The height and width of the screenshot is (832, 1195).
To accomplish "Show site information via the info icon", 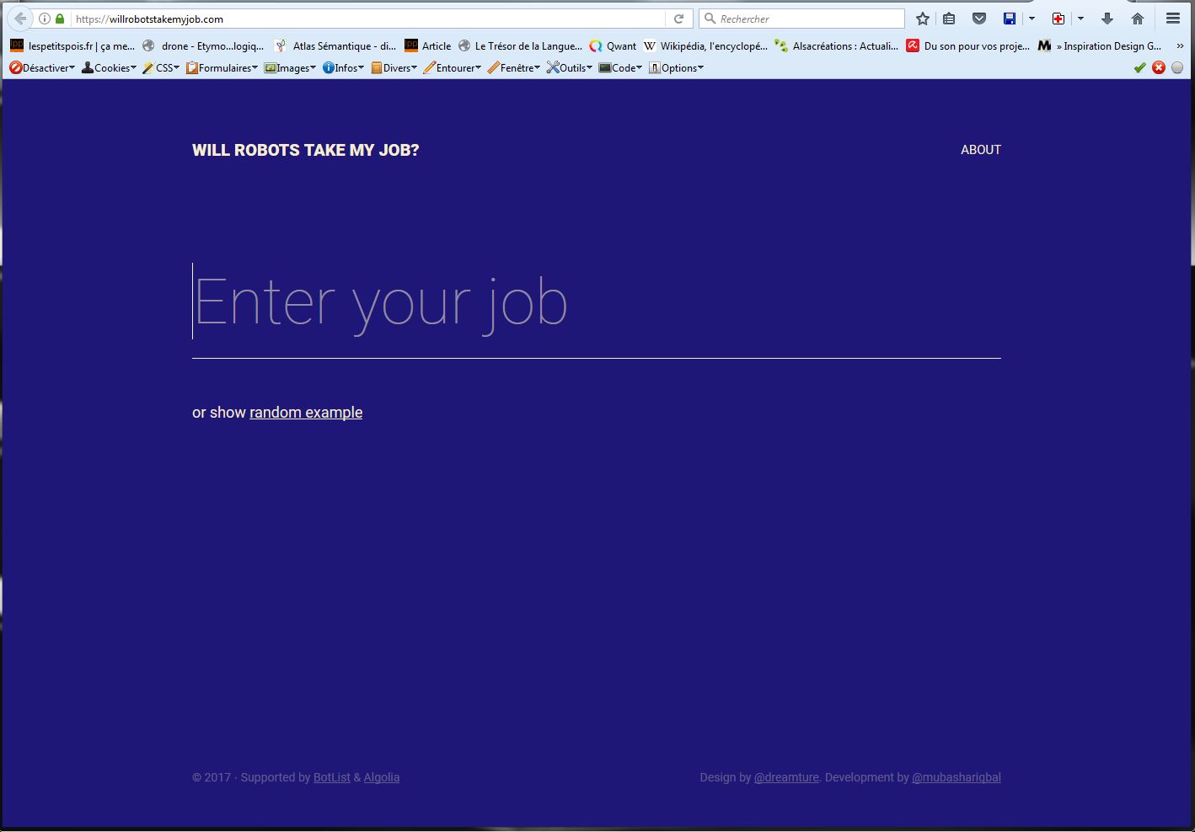I will pyautogui.click(x=45, y=19).
